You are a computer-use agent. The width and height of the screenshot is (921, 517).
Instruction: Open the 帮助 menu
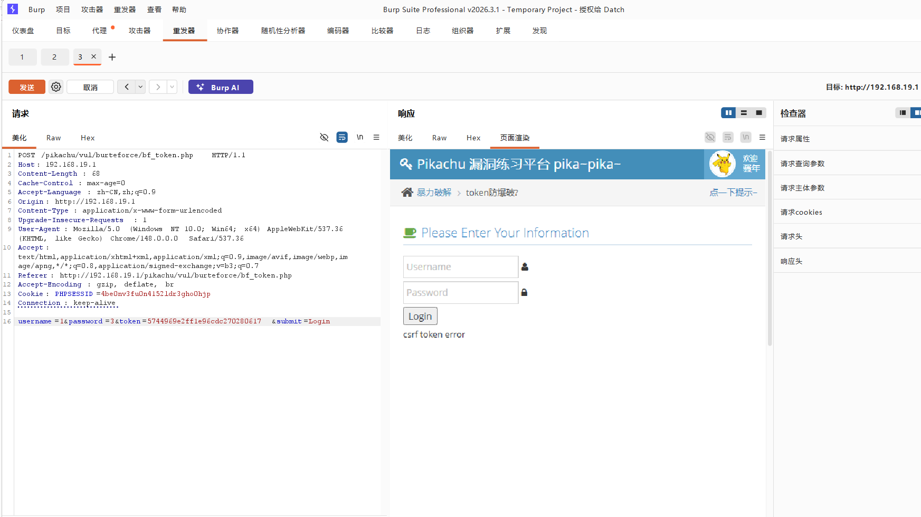click(x=179, y=9)
